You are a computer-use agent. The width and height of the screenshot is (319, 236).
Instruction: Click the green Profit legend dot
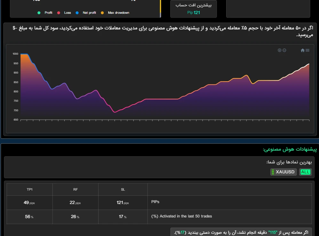[39, 13]
